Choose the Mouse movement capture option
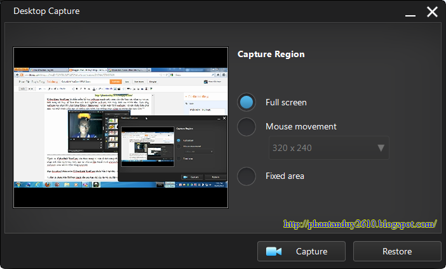Screen dimensions: 446x269 point(247,127)
